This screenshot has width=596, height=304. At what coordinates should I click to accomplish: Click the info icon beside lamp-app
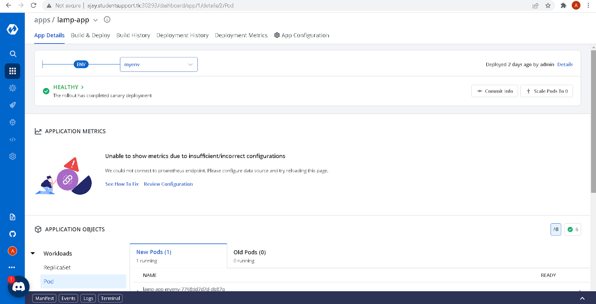[x=107, y=20]
